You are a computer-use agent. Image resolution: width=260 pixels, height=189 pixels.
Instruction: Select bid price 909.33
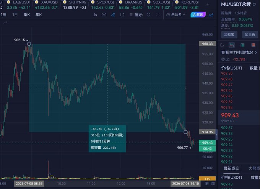point(227,133)
